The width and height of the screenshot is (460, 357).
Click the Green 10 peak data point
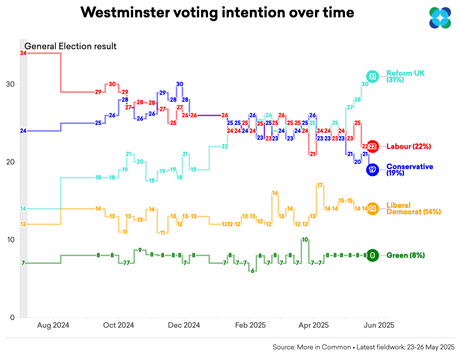tap(305, 240)
